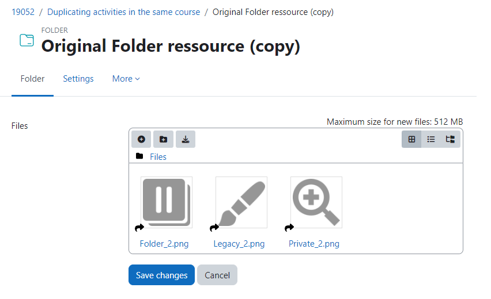Expand the More dropdown menu
The image size is (491, 299).
tap(126, 79)
